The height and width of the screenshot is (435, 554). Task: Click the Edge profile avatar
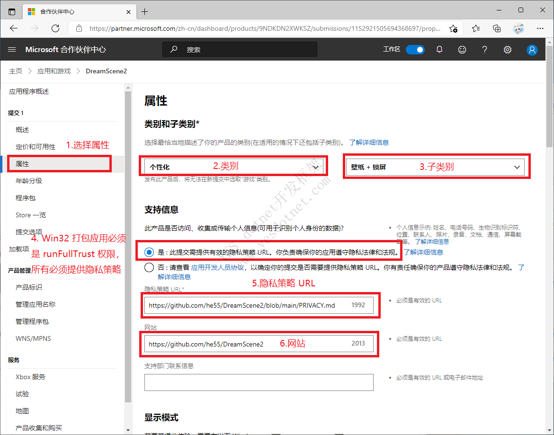518,28
